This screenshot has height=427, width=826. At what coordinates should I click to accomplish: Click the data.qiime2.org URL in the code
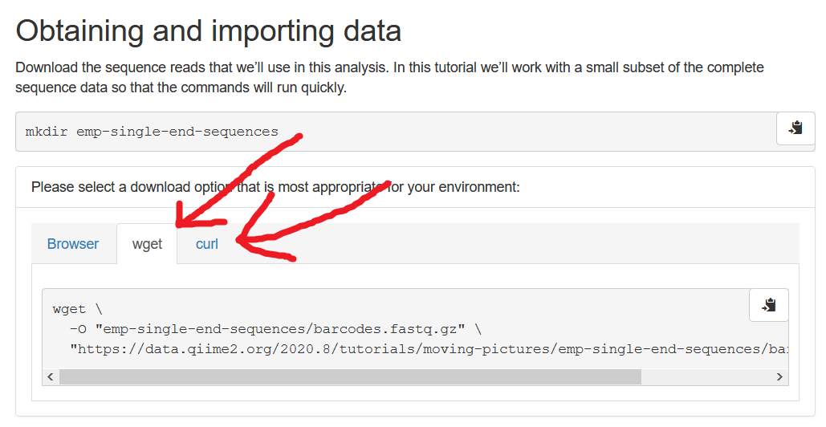pyautogui.click(x=425, y=349)
